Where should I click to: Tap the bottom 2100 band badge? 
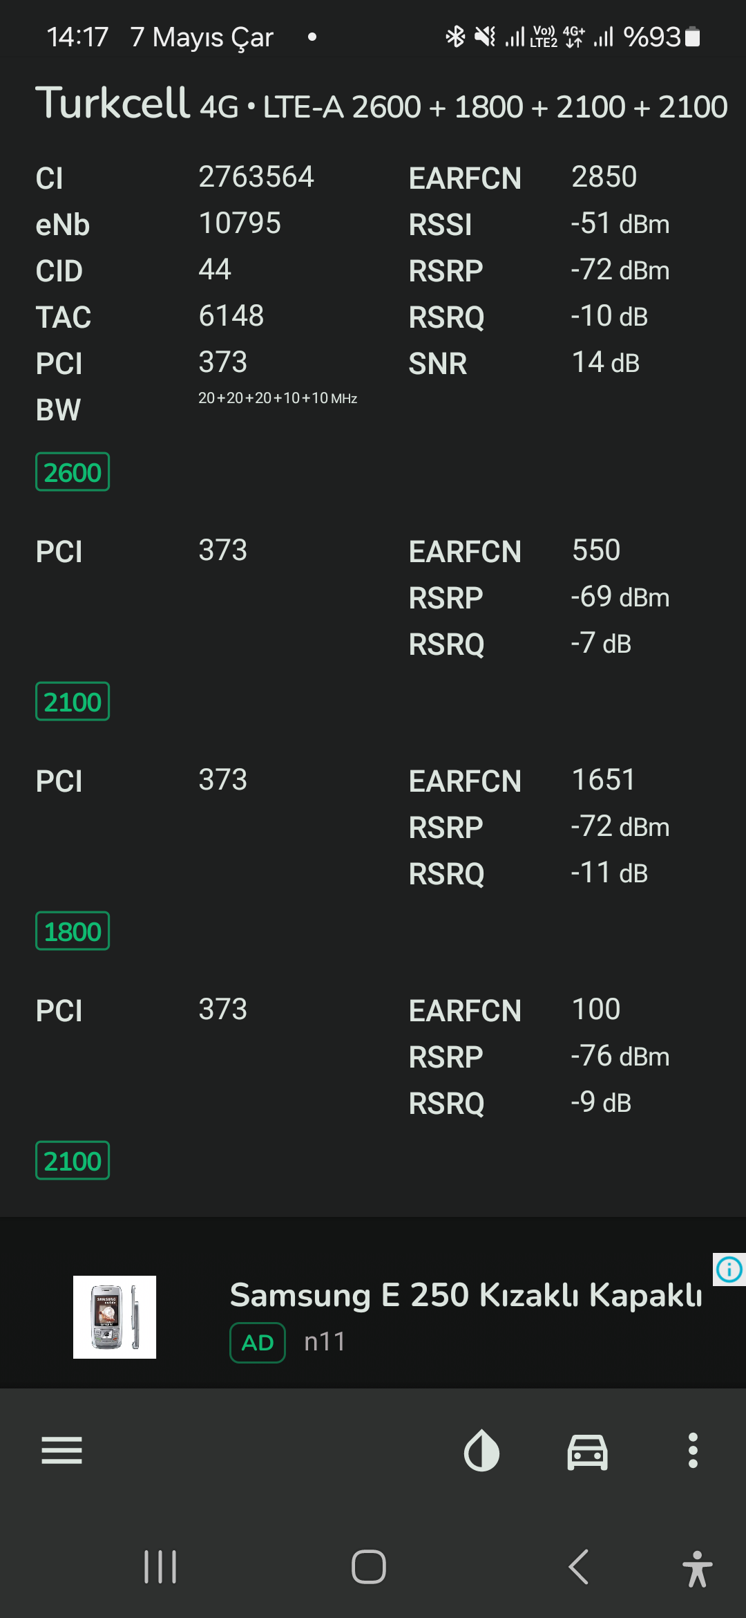73,1161
